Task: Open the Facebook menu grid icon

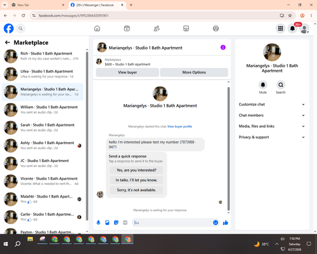Action: tap(280, 29)
